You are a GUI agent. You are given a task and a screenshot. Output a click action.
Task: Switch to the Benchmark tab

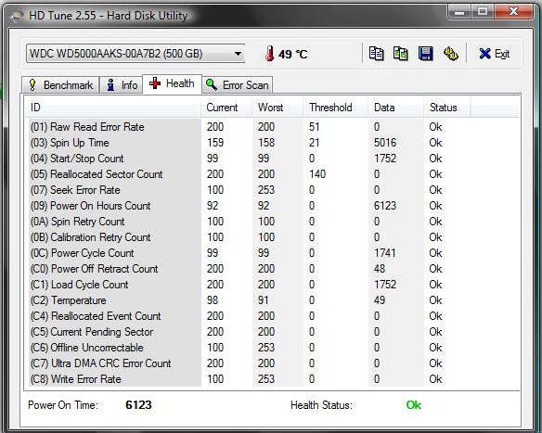(60, 85)
